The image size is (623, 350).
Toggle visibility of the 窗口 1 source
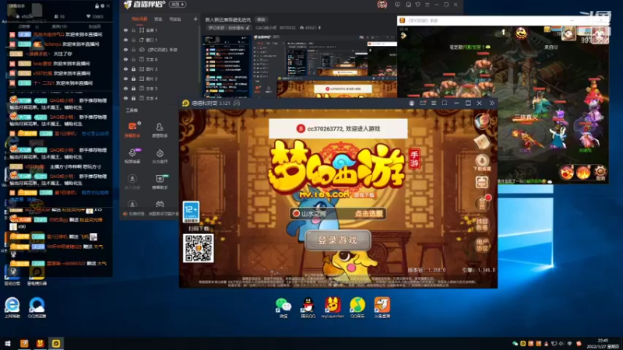coord(125,40)
